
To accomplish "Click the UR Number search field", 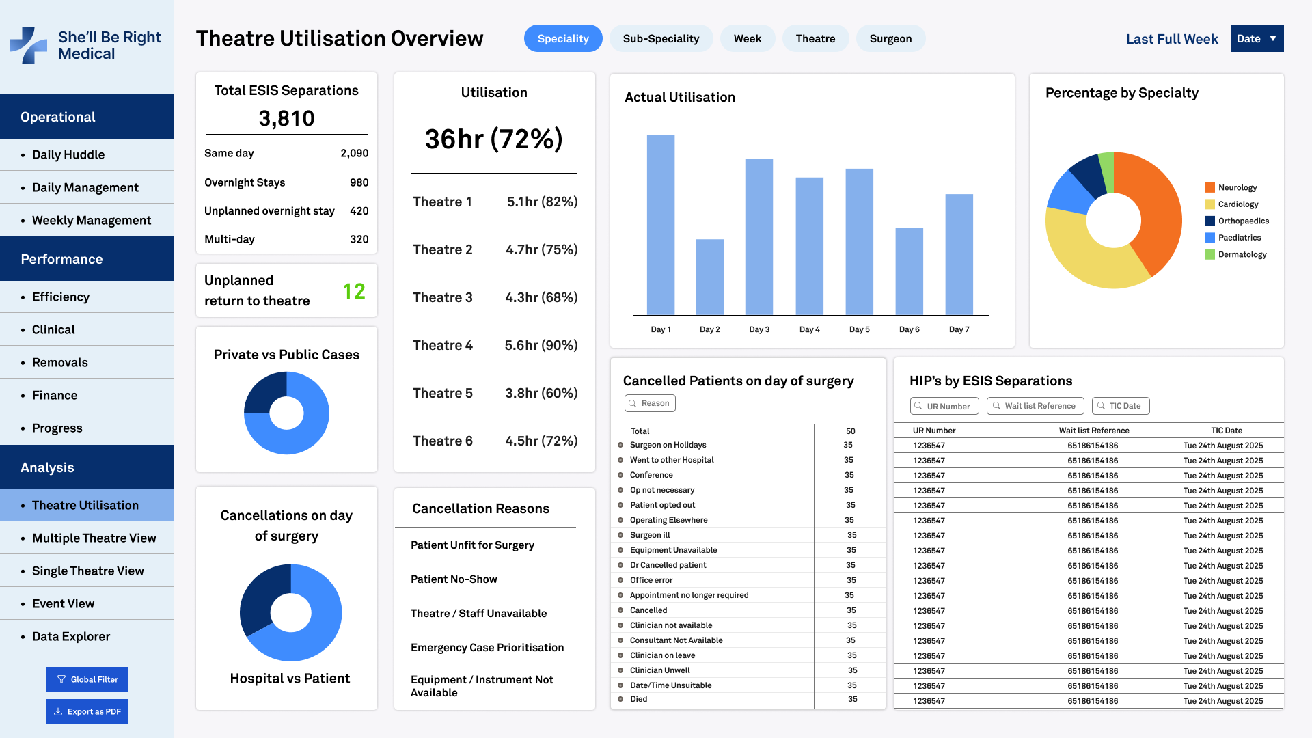I will pyautogui.click(x=944, y=406).
